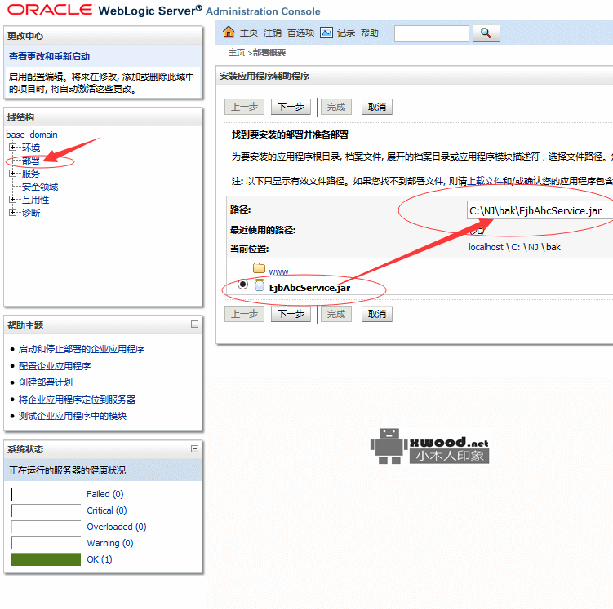
Task: Open the www folder link
Action: click(278, 271)
